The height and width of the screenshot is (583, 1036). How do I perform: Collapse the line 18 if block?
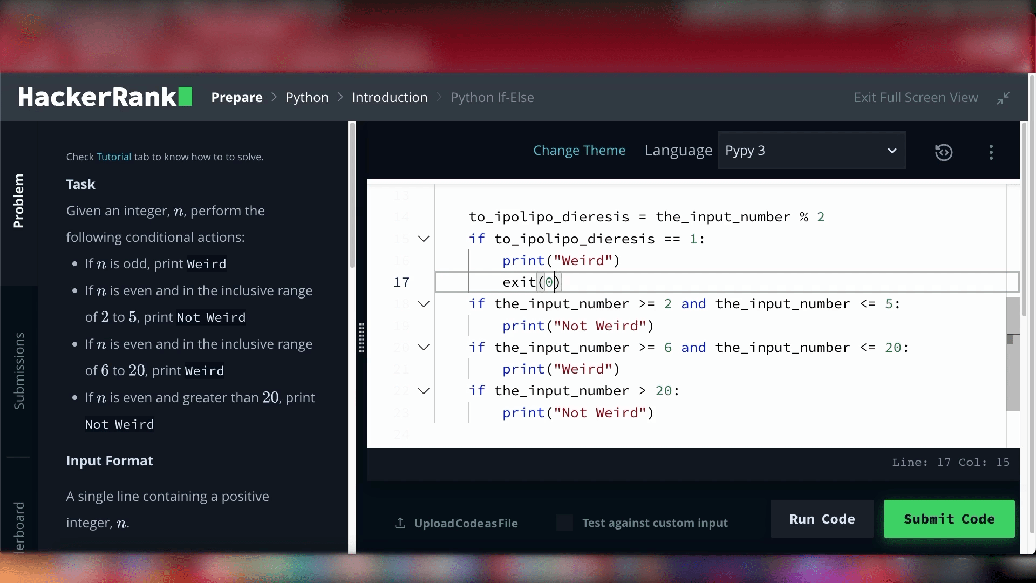click(x=424, y=304)
